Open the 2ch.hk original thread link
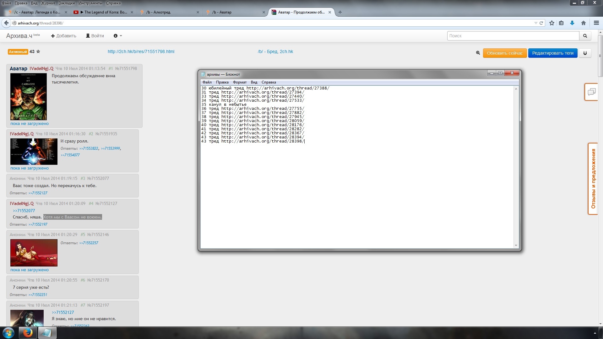 pyautogui.click(x=141, y=51)
